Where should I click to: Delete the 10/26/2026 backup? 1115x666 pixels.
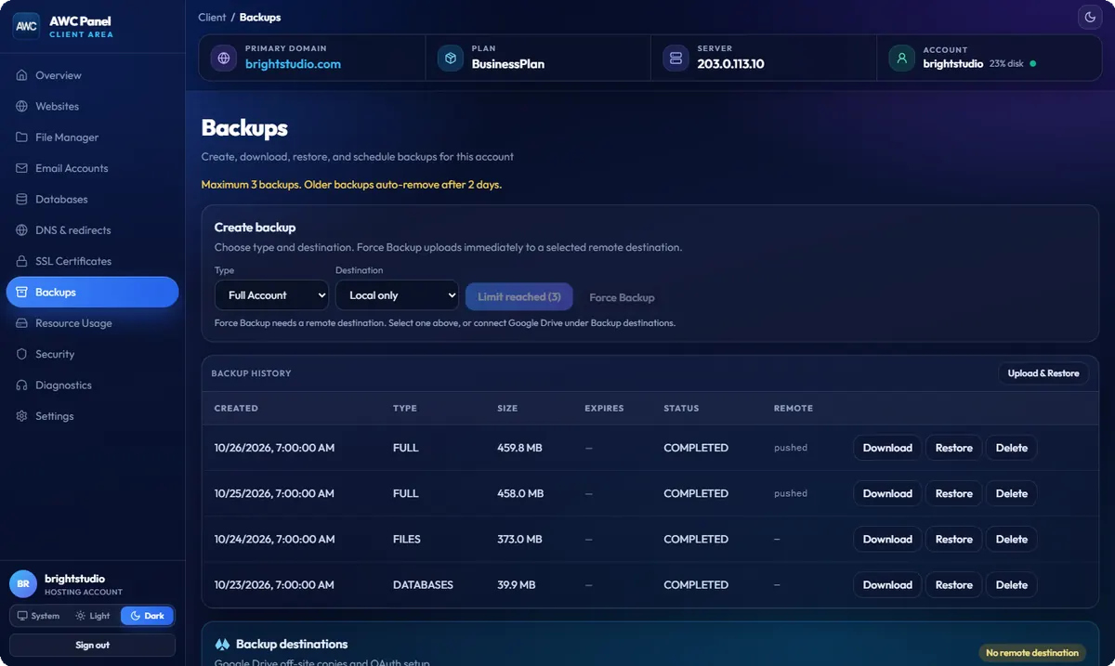(x=1012, y=448)
